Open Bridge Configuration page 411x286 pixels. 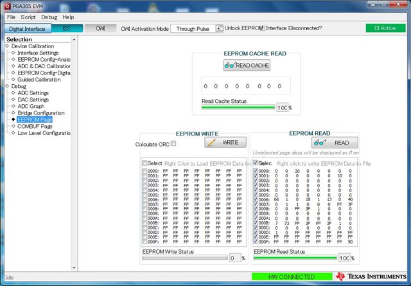click(41, 113)
